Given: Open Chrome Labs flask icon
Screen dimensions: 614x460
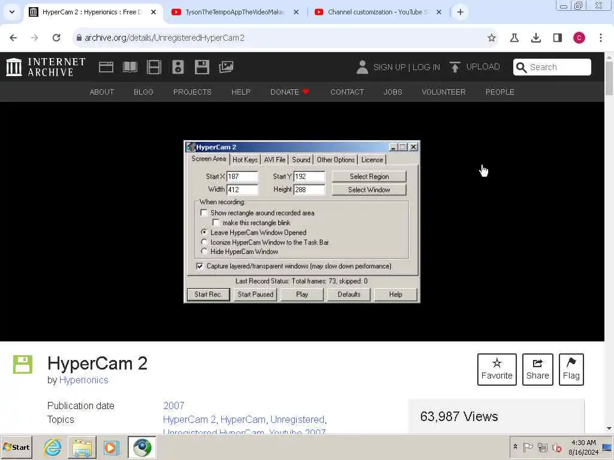Looking at the screenshot, I should 514,38.
